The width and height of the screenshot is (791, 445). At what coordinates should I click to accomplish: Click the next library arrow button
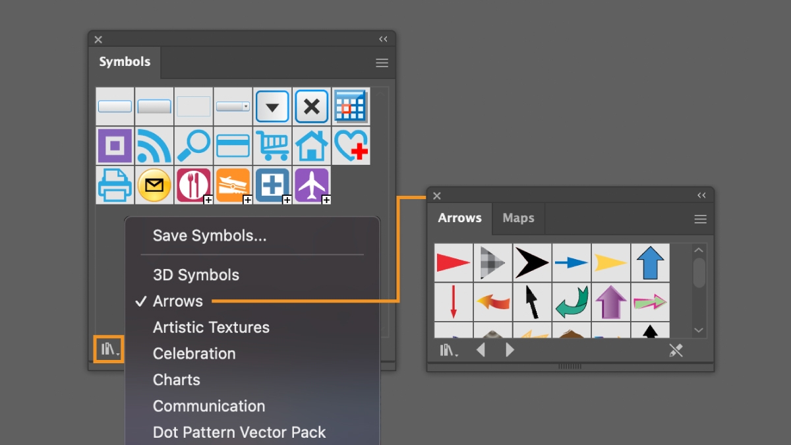pyautogui.click(x=510, y=350)
